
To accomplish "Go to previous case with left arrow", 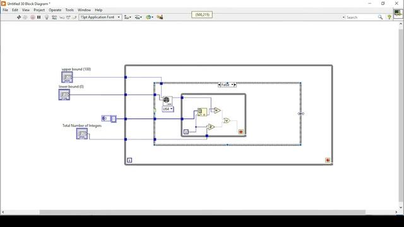I will point(219,84).
